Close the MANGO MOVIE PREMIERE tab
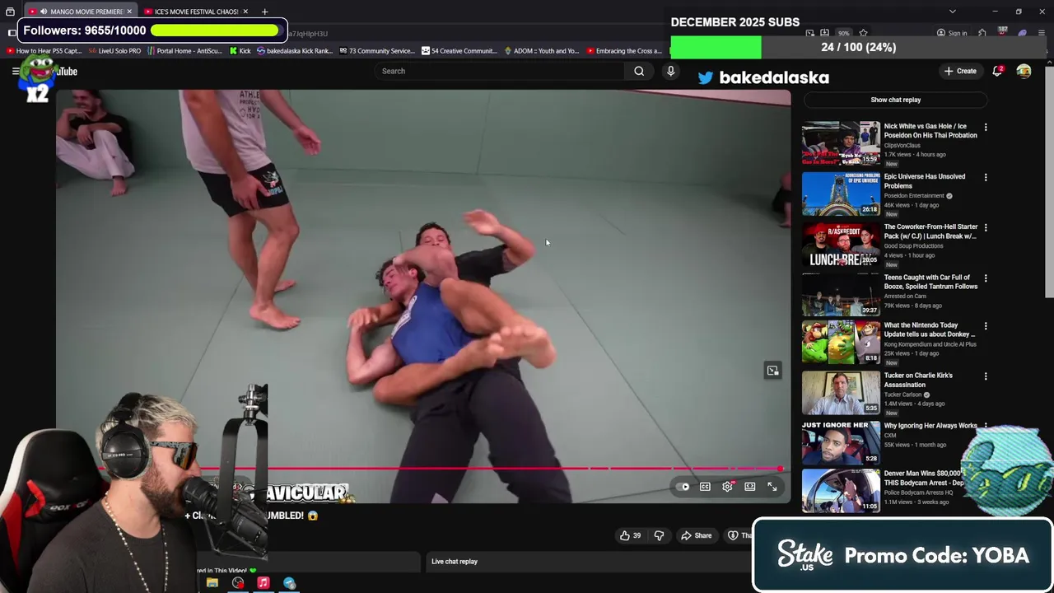The height and width of the screenshot is (593, 1054). pyautogui.click(x=131, y=12)
